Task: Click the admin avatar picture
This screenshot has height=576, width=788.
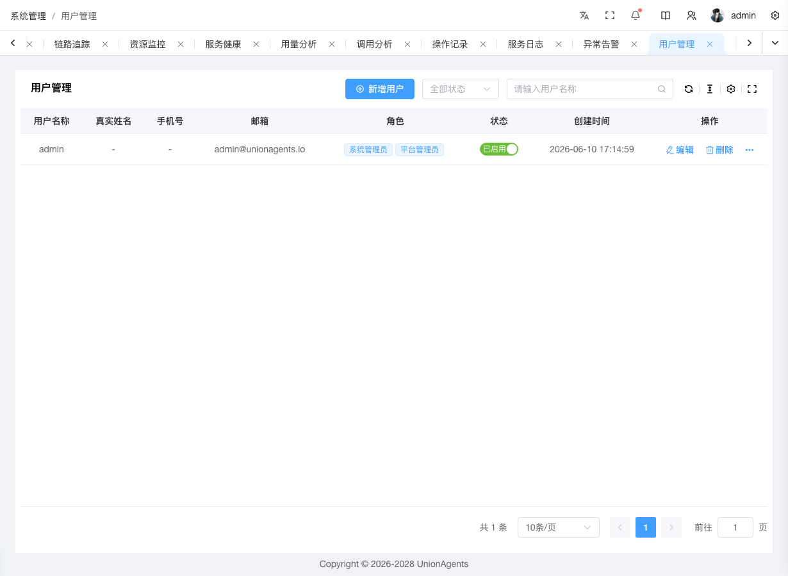Action: (718, 15)
